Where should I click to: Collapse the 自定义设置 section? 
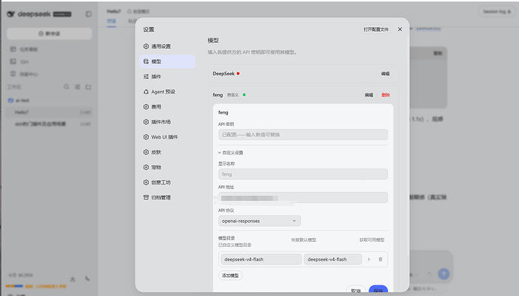231,153
